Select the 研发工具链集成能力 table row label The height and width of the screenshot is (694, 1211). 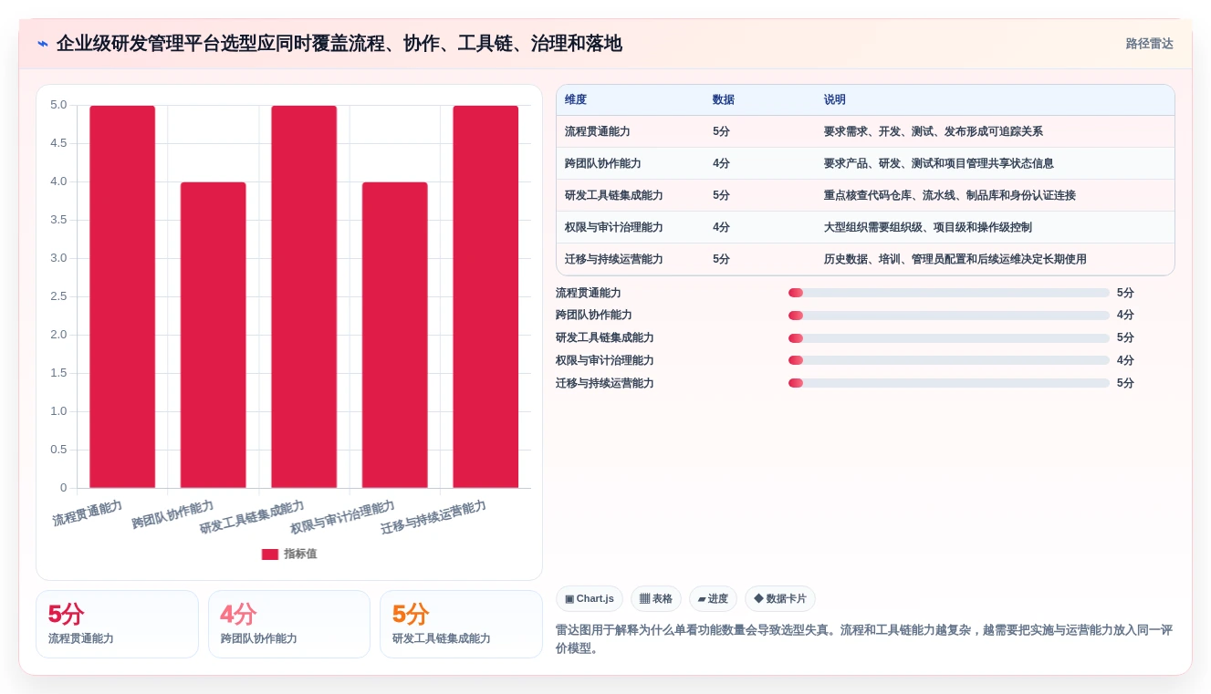click(614, 195)
